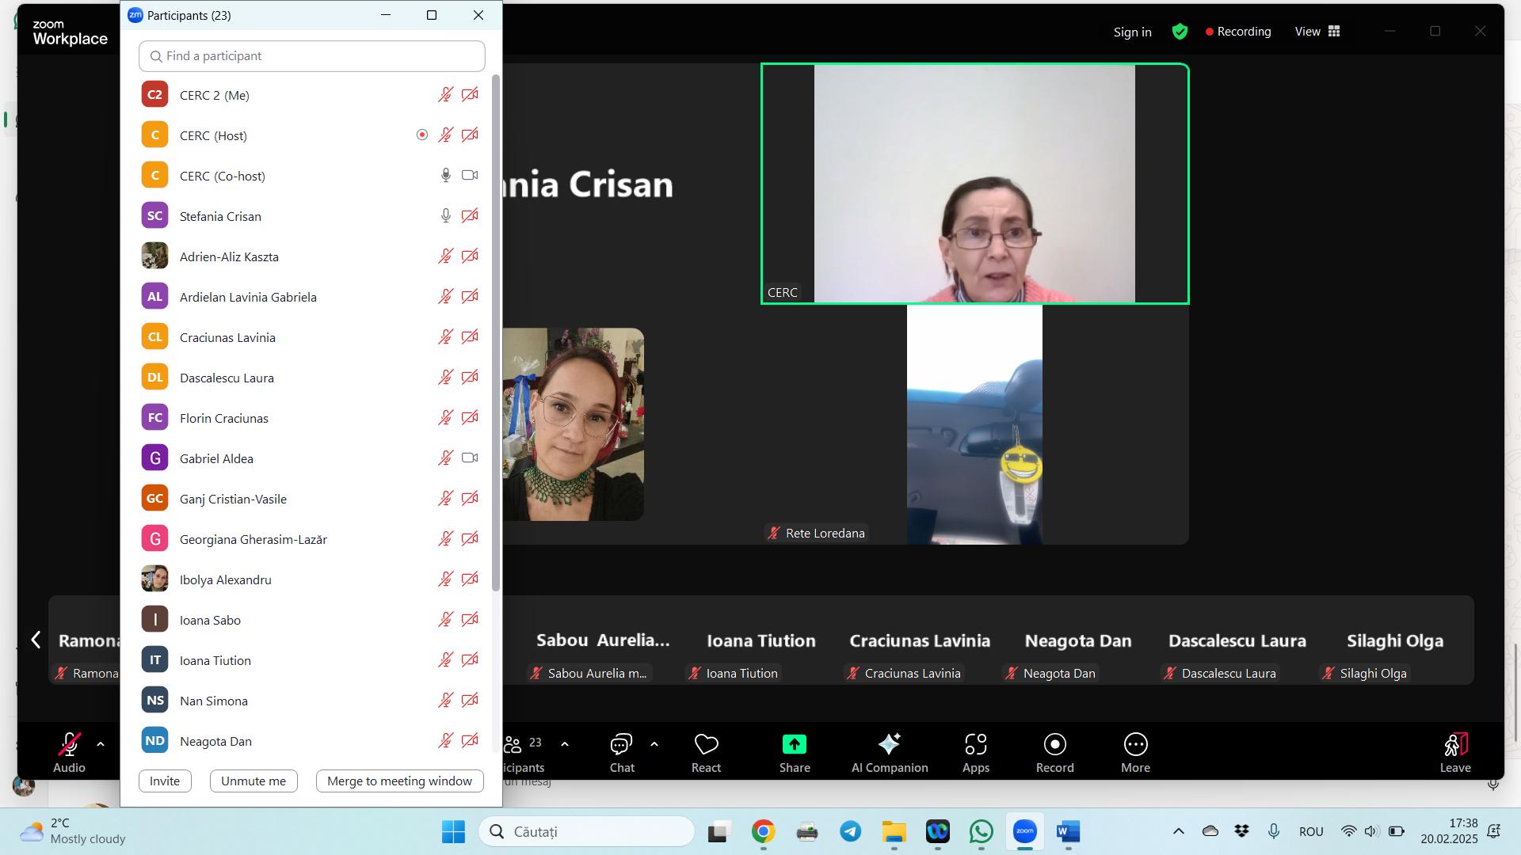The image size is (1521, 855).
Task: Toggle the Audio mute microphone
Action: point(69,745)
